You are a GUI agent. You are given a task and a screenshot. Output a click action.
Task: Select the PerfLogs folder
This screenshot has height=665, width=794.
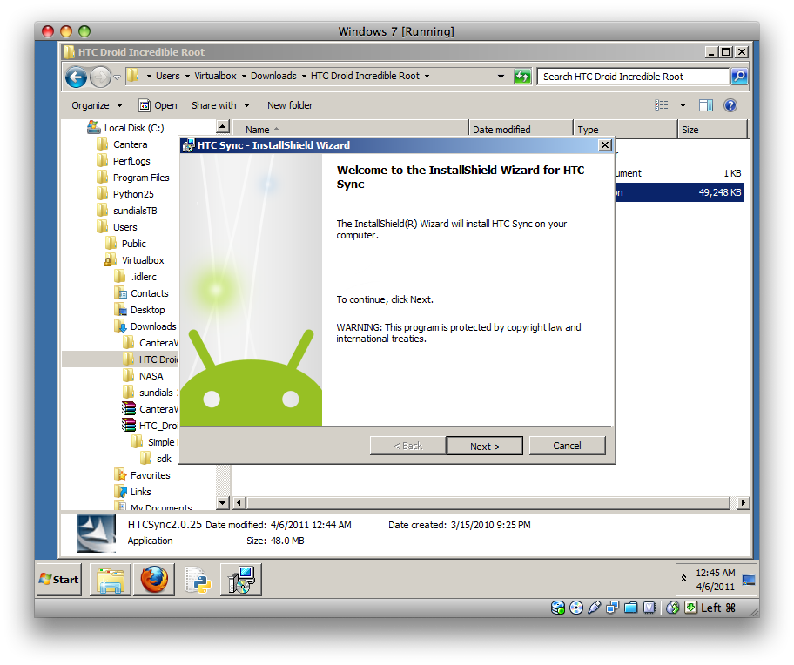point(124,161)
